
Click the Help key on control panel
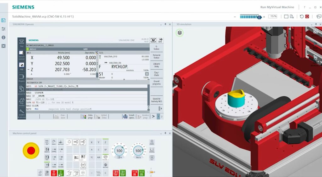152,158
